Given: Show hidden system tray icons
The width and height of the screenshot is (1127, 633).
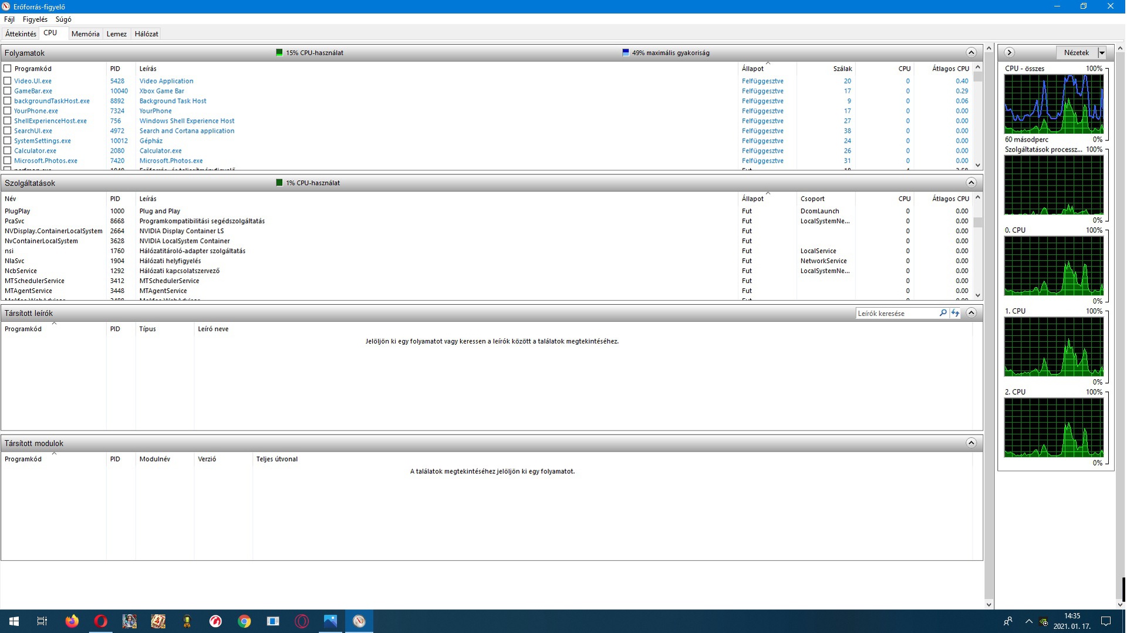Looking at the screenshot, I should [x=1028, y=621].
